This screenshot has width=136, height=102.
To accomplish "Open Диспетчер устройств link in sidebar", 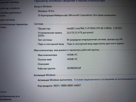I will coord(10,8).
